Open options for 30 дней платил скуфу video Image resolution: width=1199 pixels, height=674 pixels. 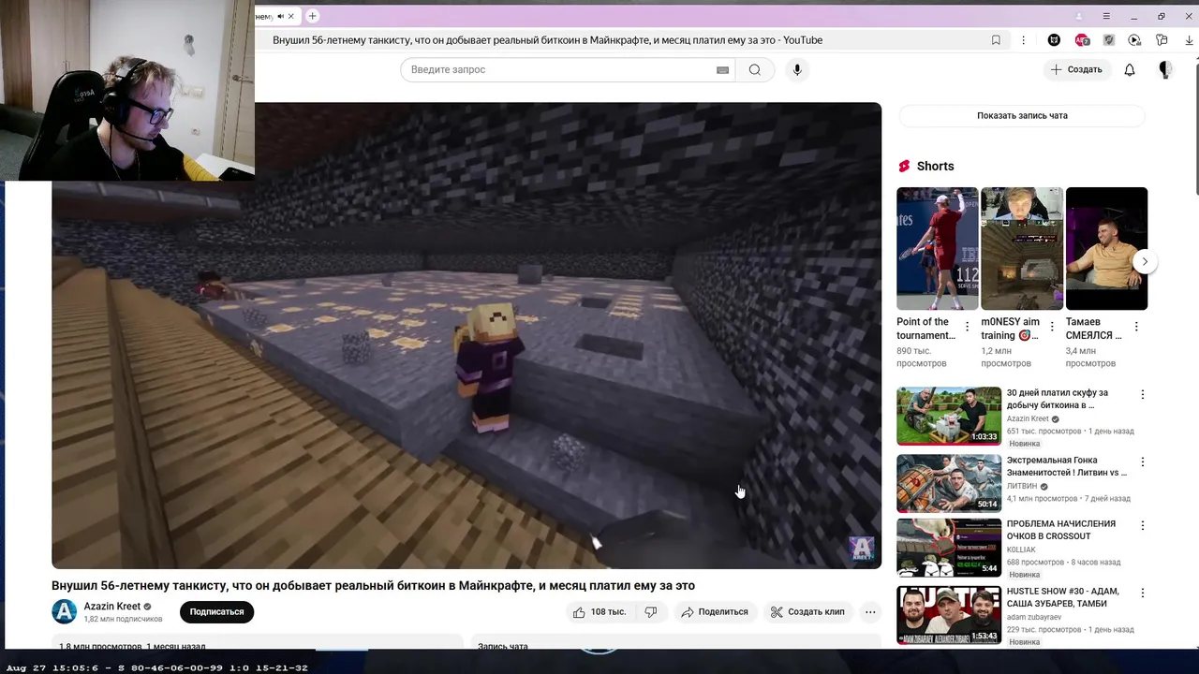click(1143, 395)
